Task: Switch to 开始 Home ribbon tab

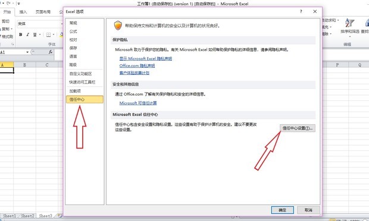Action: (x=7, y=12)
